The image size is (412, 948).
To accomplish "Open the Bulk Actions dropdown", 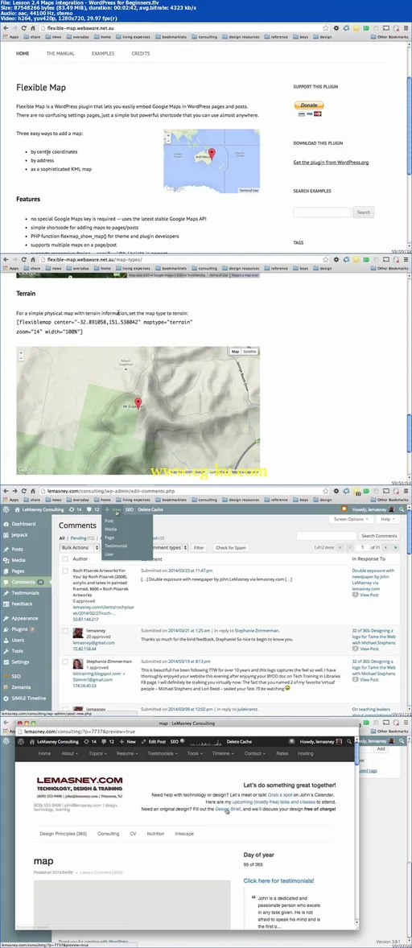I will click(x=79, y=548).
